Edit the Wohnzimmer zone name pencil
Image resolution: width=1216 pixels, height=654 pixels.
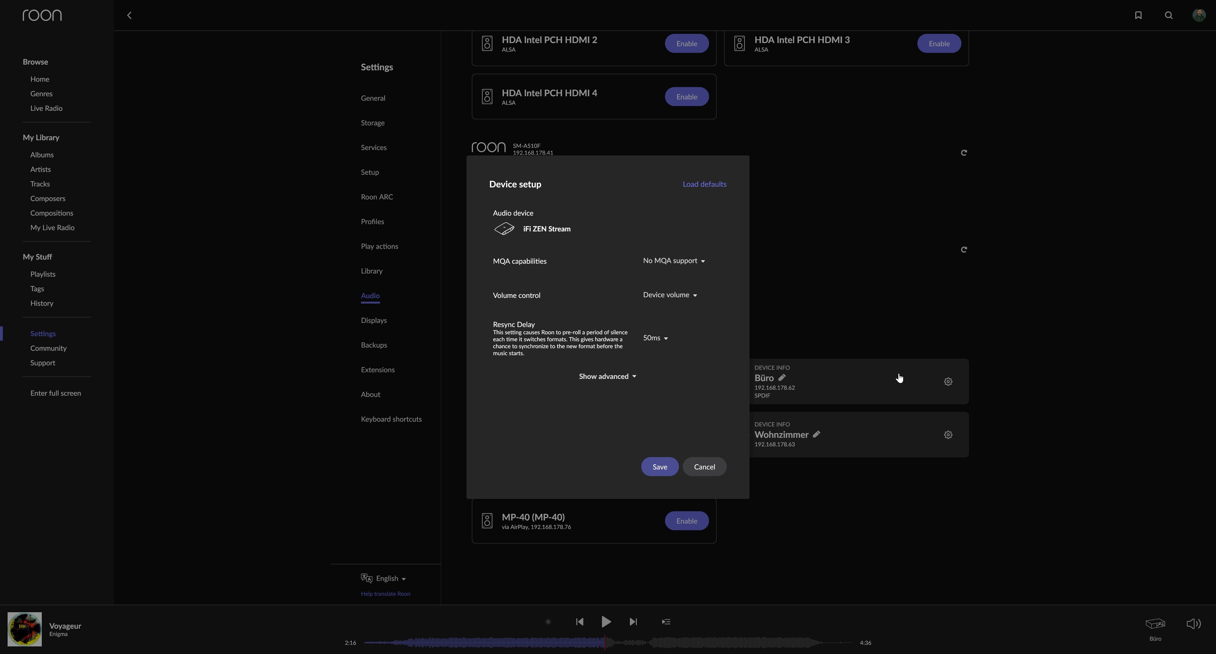tap(817, 434)
